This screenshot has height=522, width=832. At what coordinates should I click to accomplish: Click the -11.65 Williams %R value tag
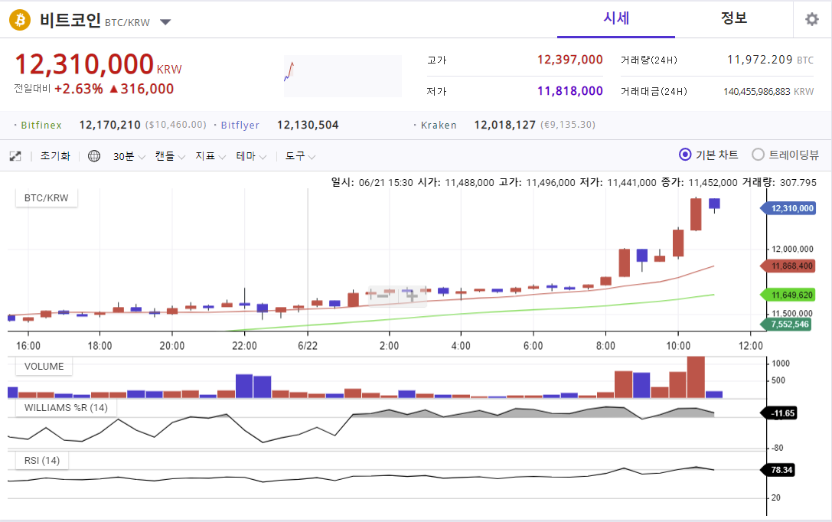(778, 413)
